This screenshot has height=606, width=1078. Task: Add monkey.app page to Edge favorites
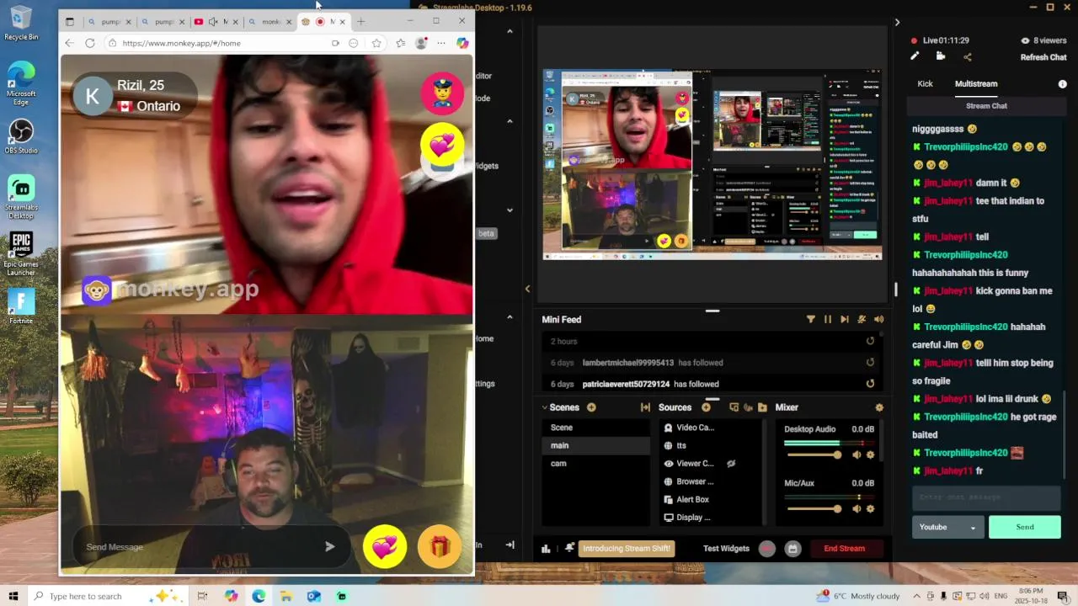[376, 43]
